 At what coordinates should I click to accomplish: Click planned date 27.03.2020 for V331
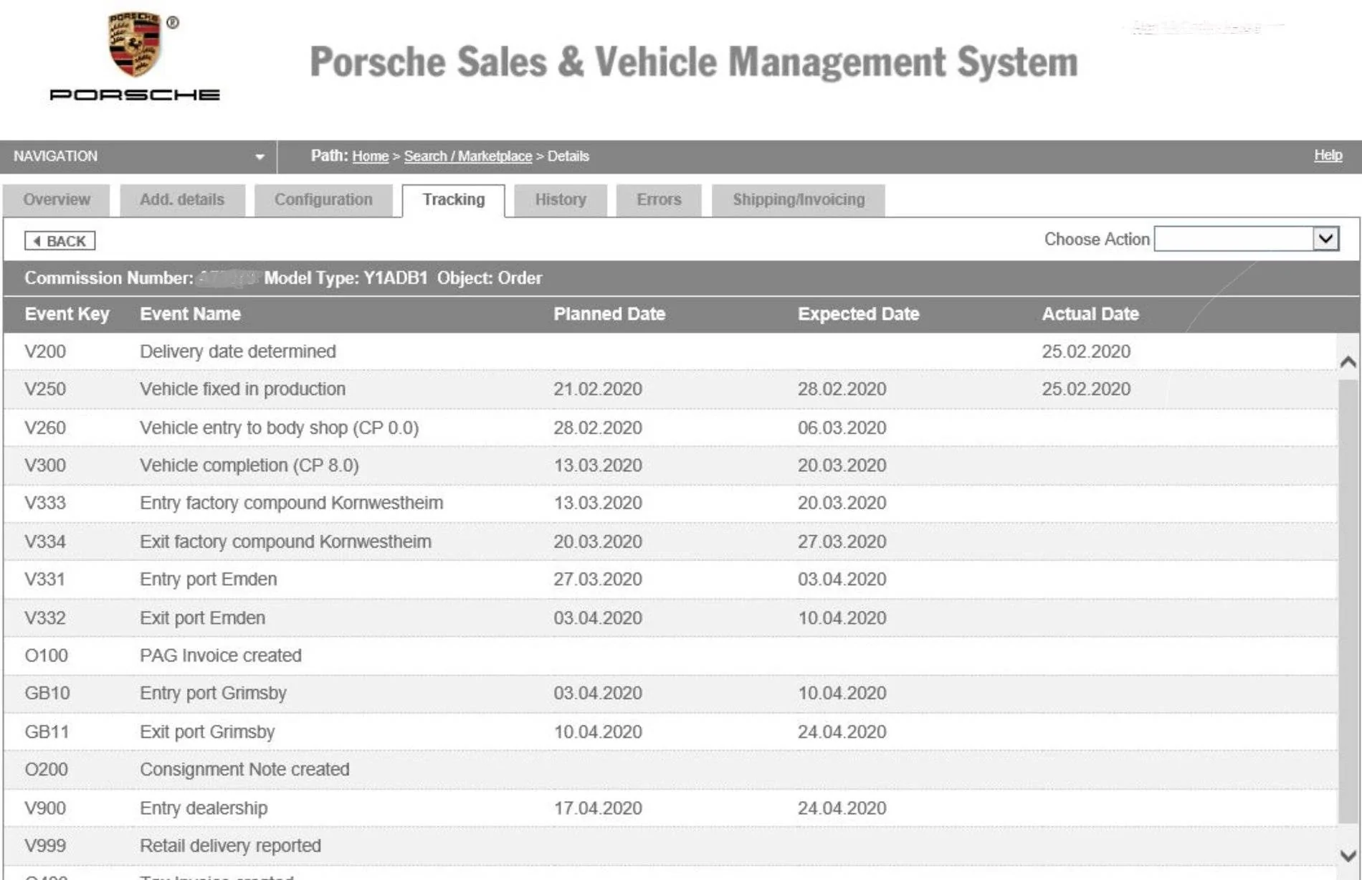(598, 579)
